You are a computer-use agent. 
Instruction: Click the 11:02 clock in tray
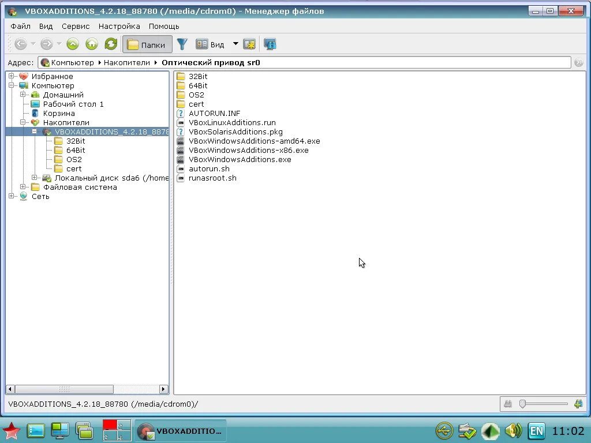point(568,430)
